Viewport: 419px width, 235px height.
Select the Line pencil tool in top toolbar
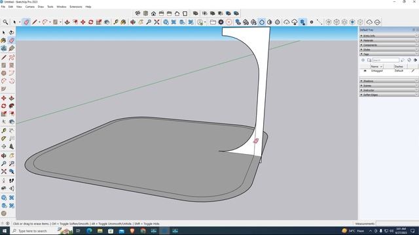coord(35,22)
